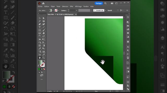Select the Column Graph tool
Screen dimensions: 167x93
point(44,52)
